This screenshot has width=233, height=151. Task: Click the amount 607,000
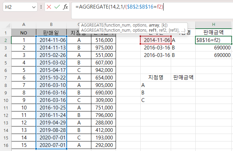click(x=103, y=63)
